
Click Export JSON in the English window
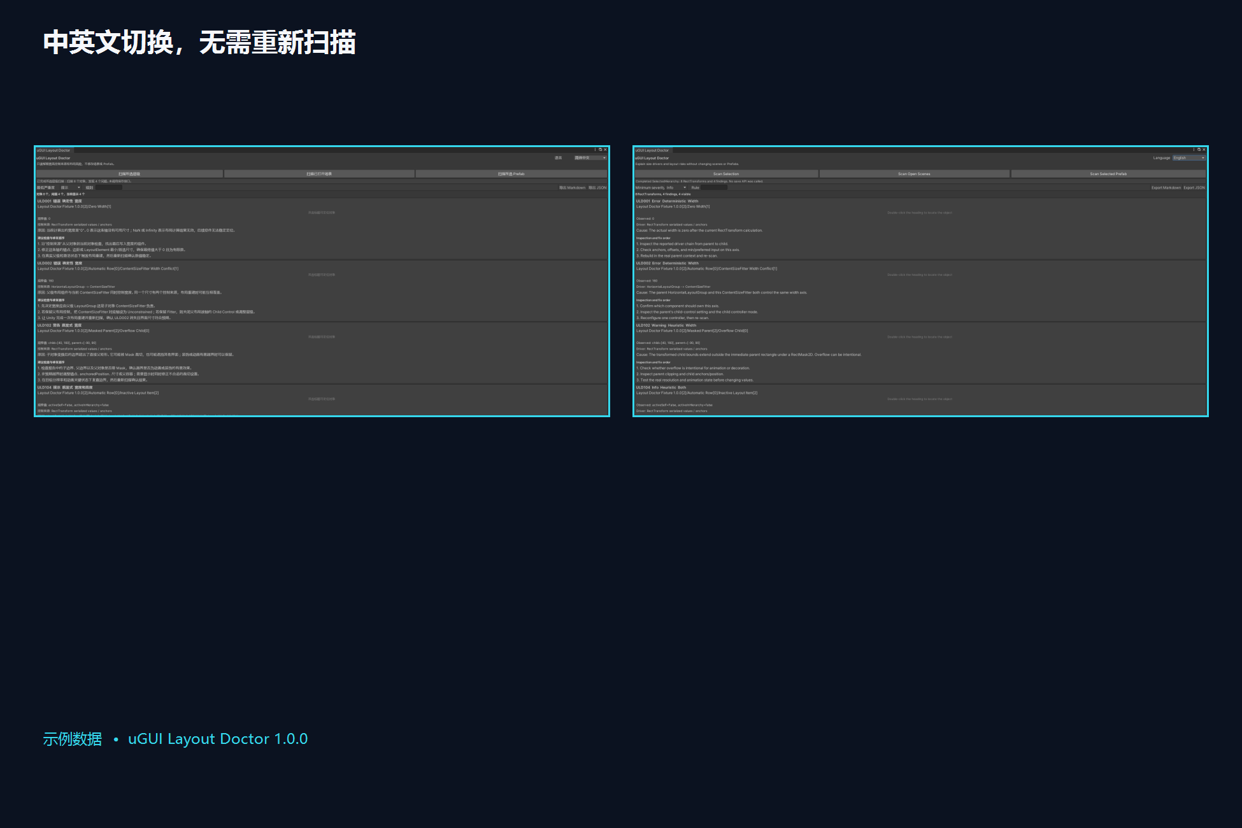(x=1194, y=188)
